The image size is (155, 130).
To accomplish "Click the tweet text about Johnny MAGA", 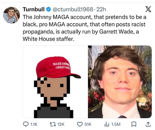I will pyautogui.click(x=84, y=28).
